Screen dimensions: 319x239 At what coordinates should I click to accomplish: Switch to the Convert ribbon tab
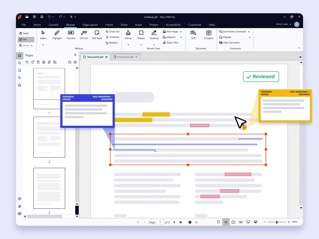[x=54, y=25]
